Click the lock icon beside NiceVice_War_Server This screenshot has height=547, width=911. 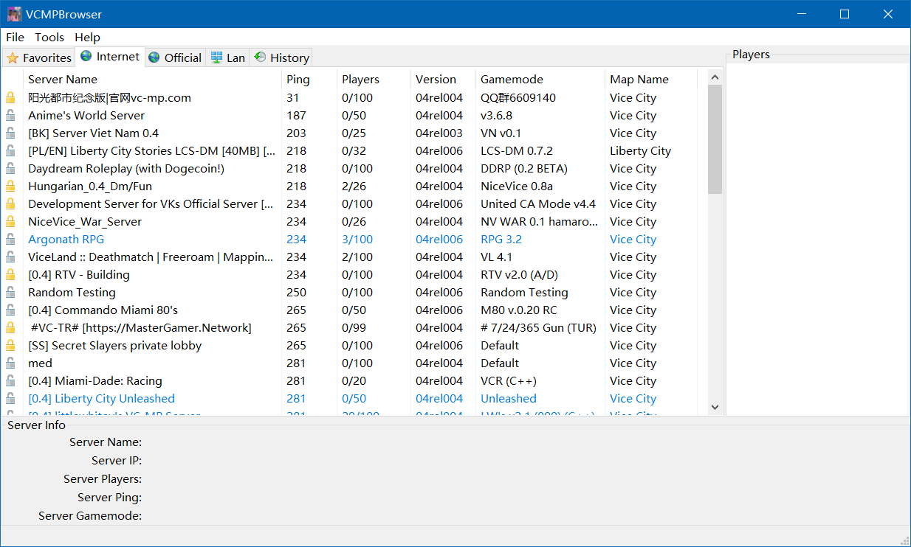tap(10, 221)
